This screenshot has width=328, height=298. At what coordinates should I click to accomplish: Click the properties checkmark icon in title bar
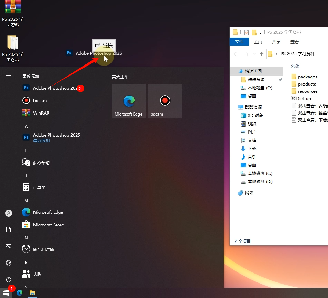pyautogui.click(x=246, y=32)
